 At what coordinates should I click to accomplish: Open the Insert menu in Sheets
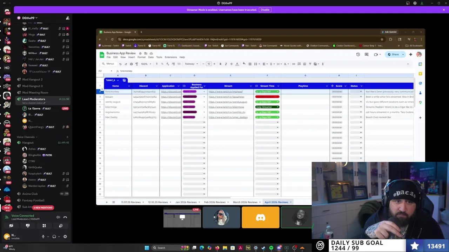(x=132, y=57)
